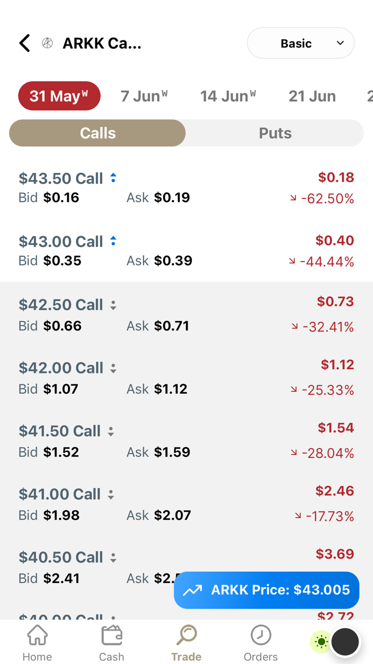Select the 21 Jun expiration date
This screenshot has height=664, width=373.
pyautogui.click(x=312, y=96)
